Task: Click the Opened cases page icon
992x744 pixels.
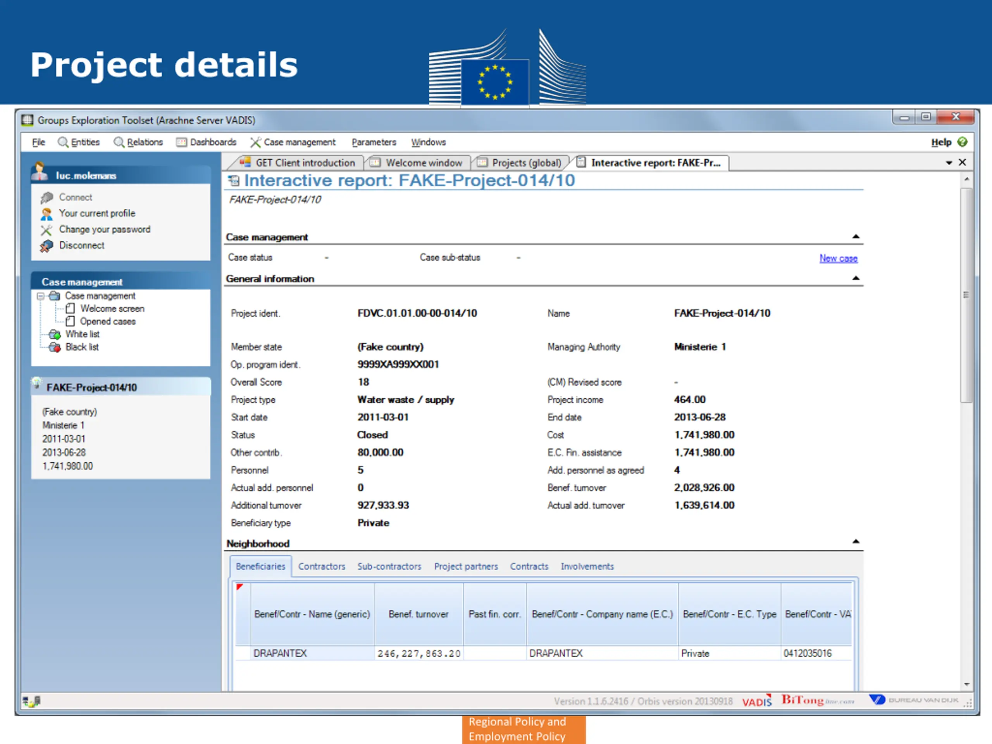Action: coord(71,322)
